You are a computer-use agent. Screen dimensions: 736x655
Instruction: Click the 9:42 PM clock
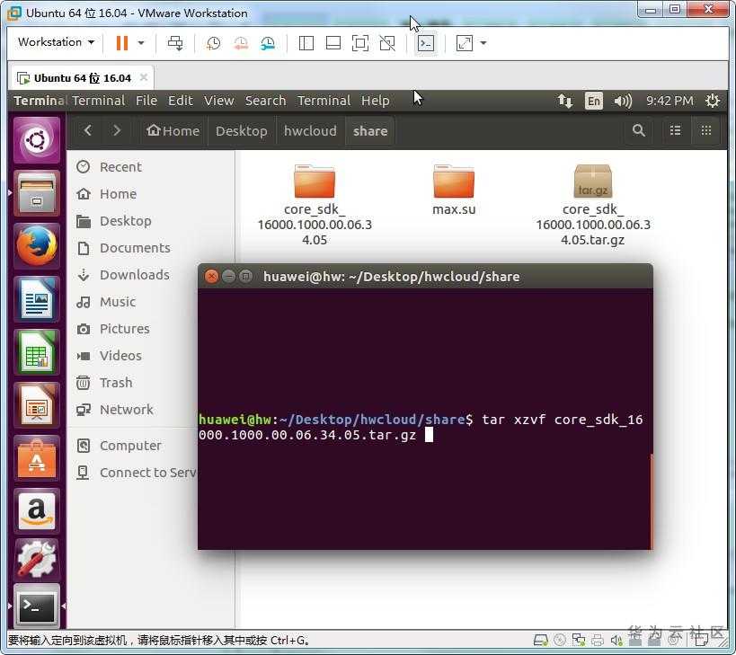pos(669,101)
